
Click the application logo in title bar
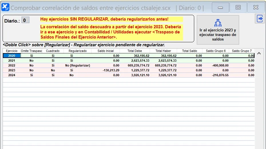point(5,7)
